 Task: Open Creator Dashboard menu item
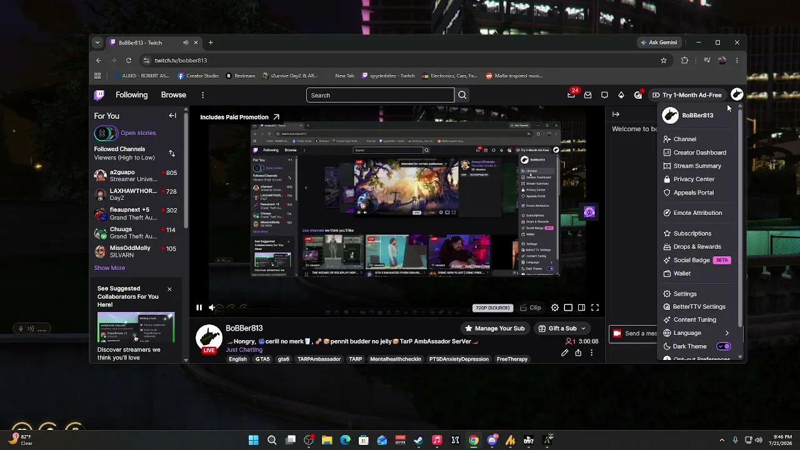coord(696,152)
